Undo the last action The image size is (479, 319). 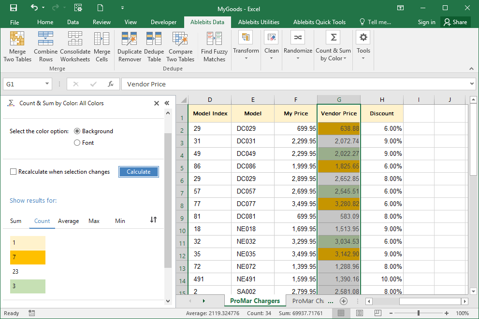[34, 8]
